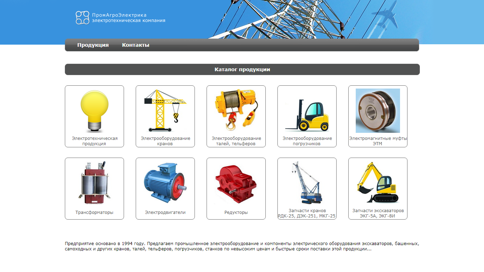Open Электрооборудование талей, тельферов link

click(x=236, y=141)
